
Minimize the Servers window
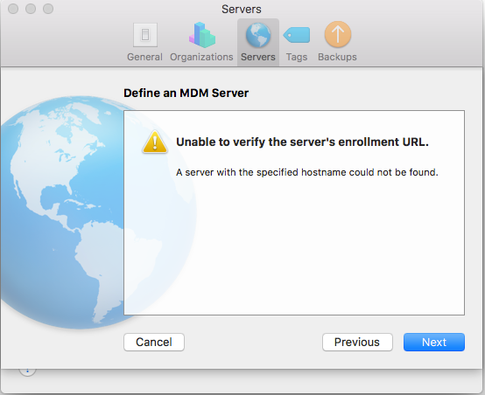pyautogui.click(x=31, y=9)
